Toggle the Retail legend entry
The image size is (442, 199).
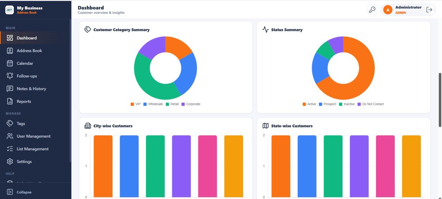coord(172,104)
